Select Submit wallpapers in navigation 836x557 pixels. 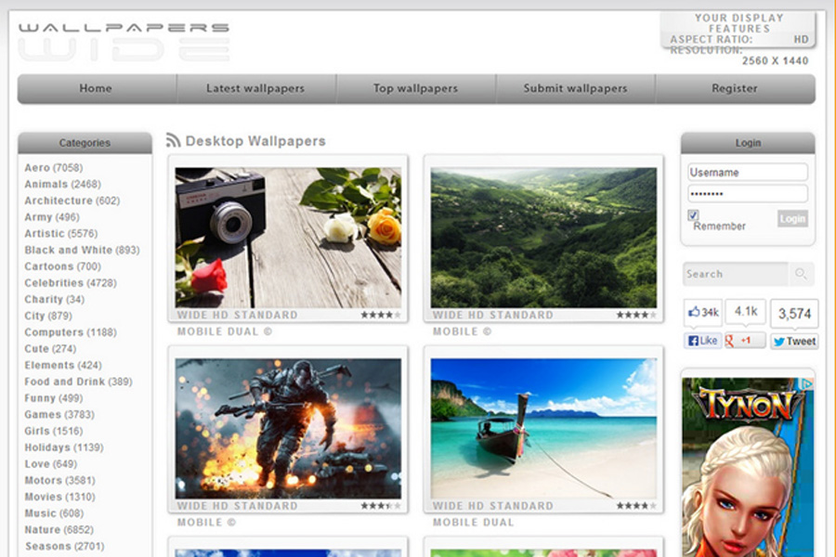575,88
